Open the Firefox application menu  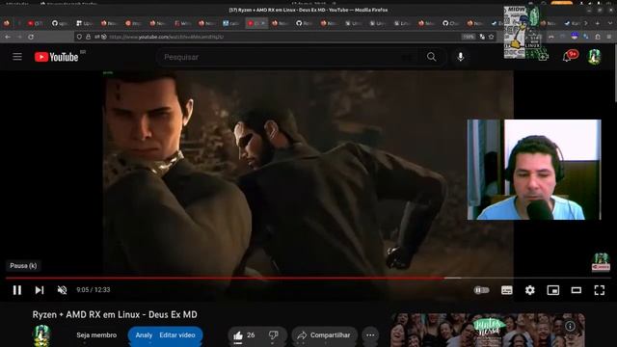(609, 37)
